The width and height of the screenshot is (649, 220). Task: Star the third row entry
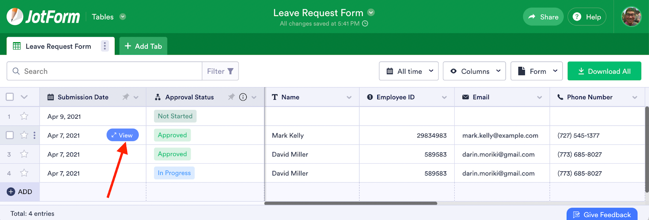click(24, 154)
